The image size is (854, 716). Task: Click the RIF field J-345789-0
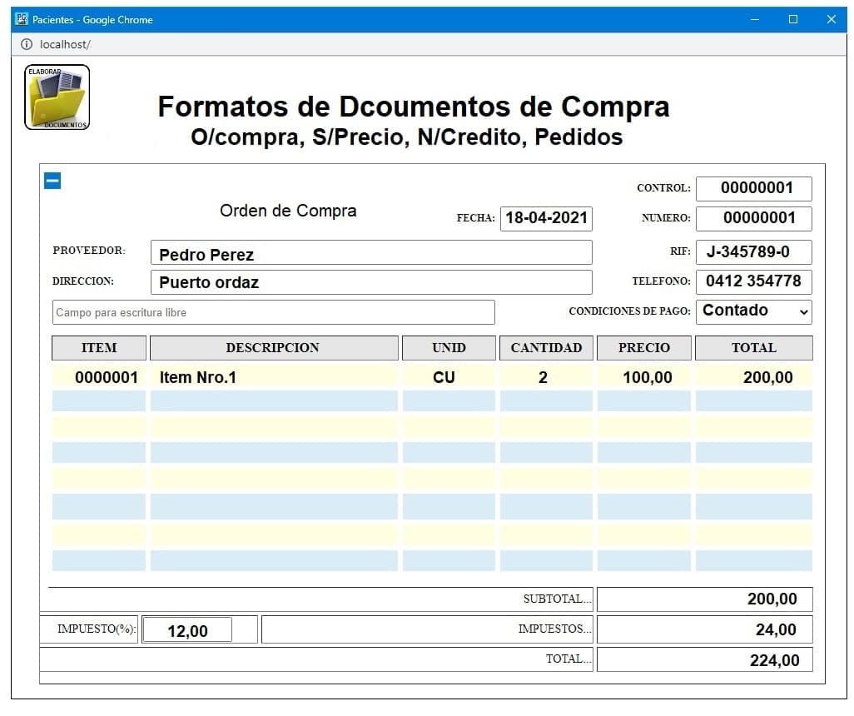[x=754, y=252]
